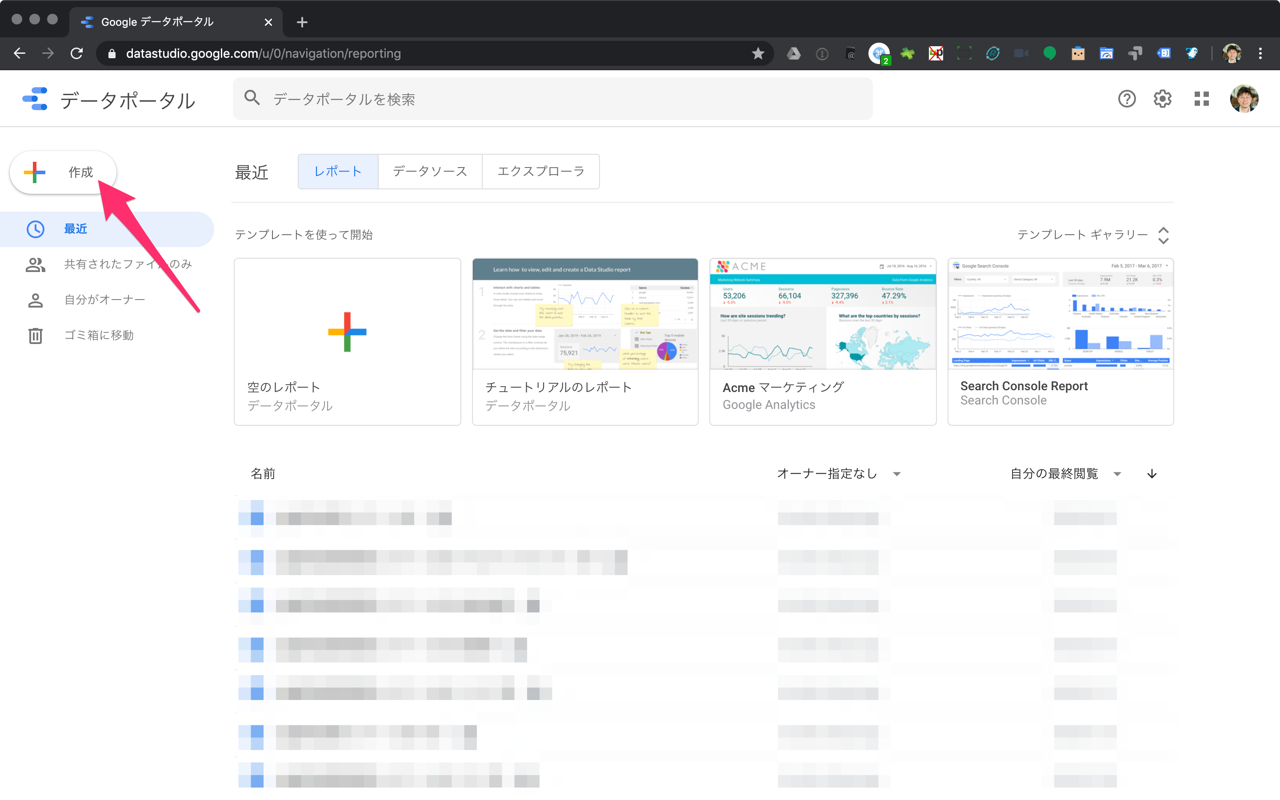The height and width of the screenshot is (800, 1280).
Task: Toggle the sort direction arrow
Action: click(x=1152, y=473)
